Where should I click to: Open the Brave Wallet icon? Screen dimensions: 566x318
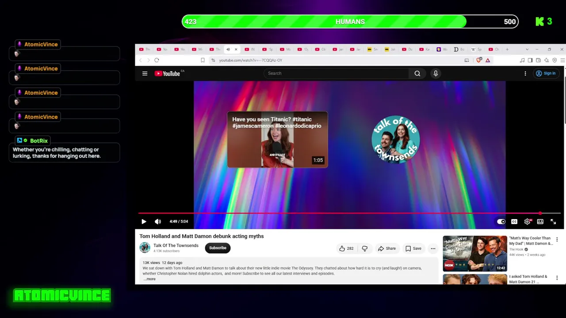538,60
